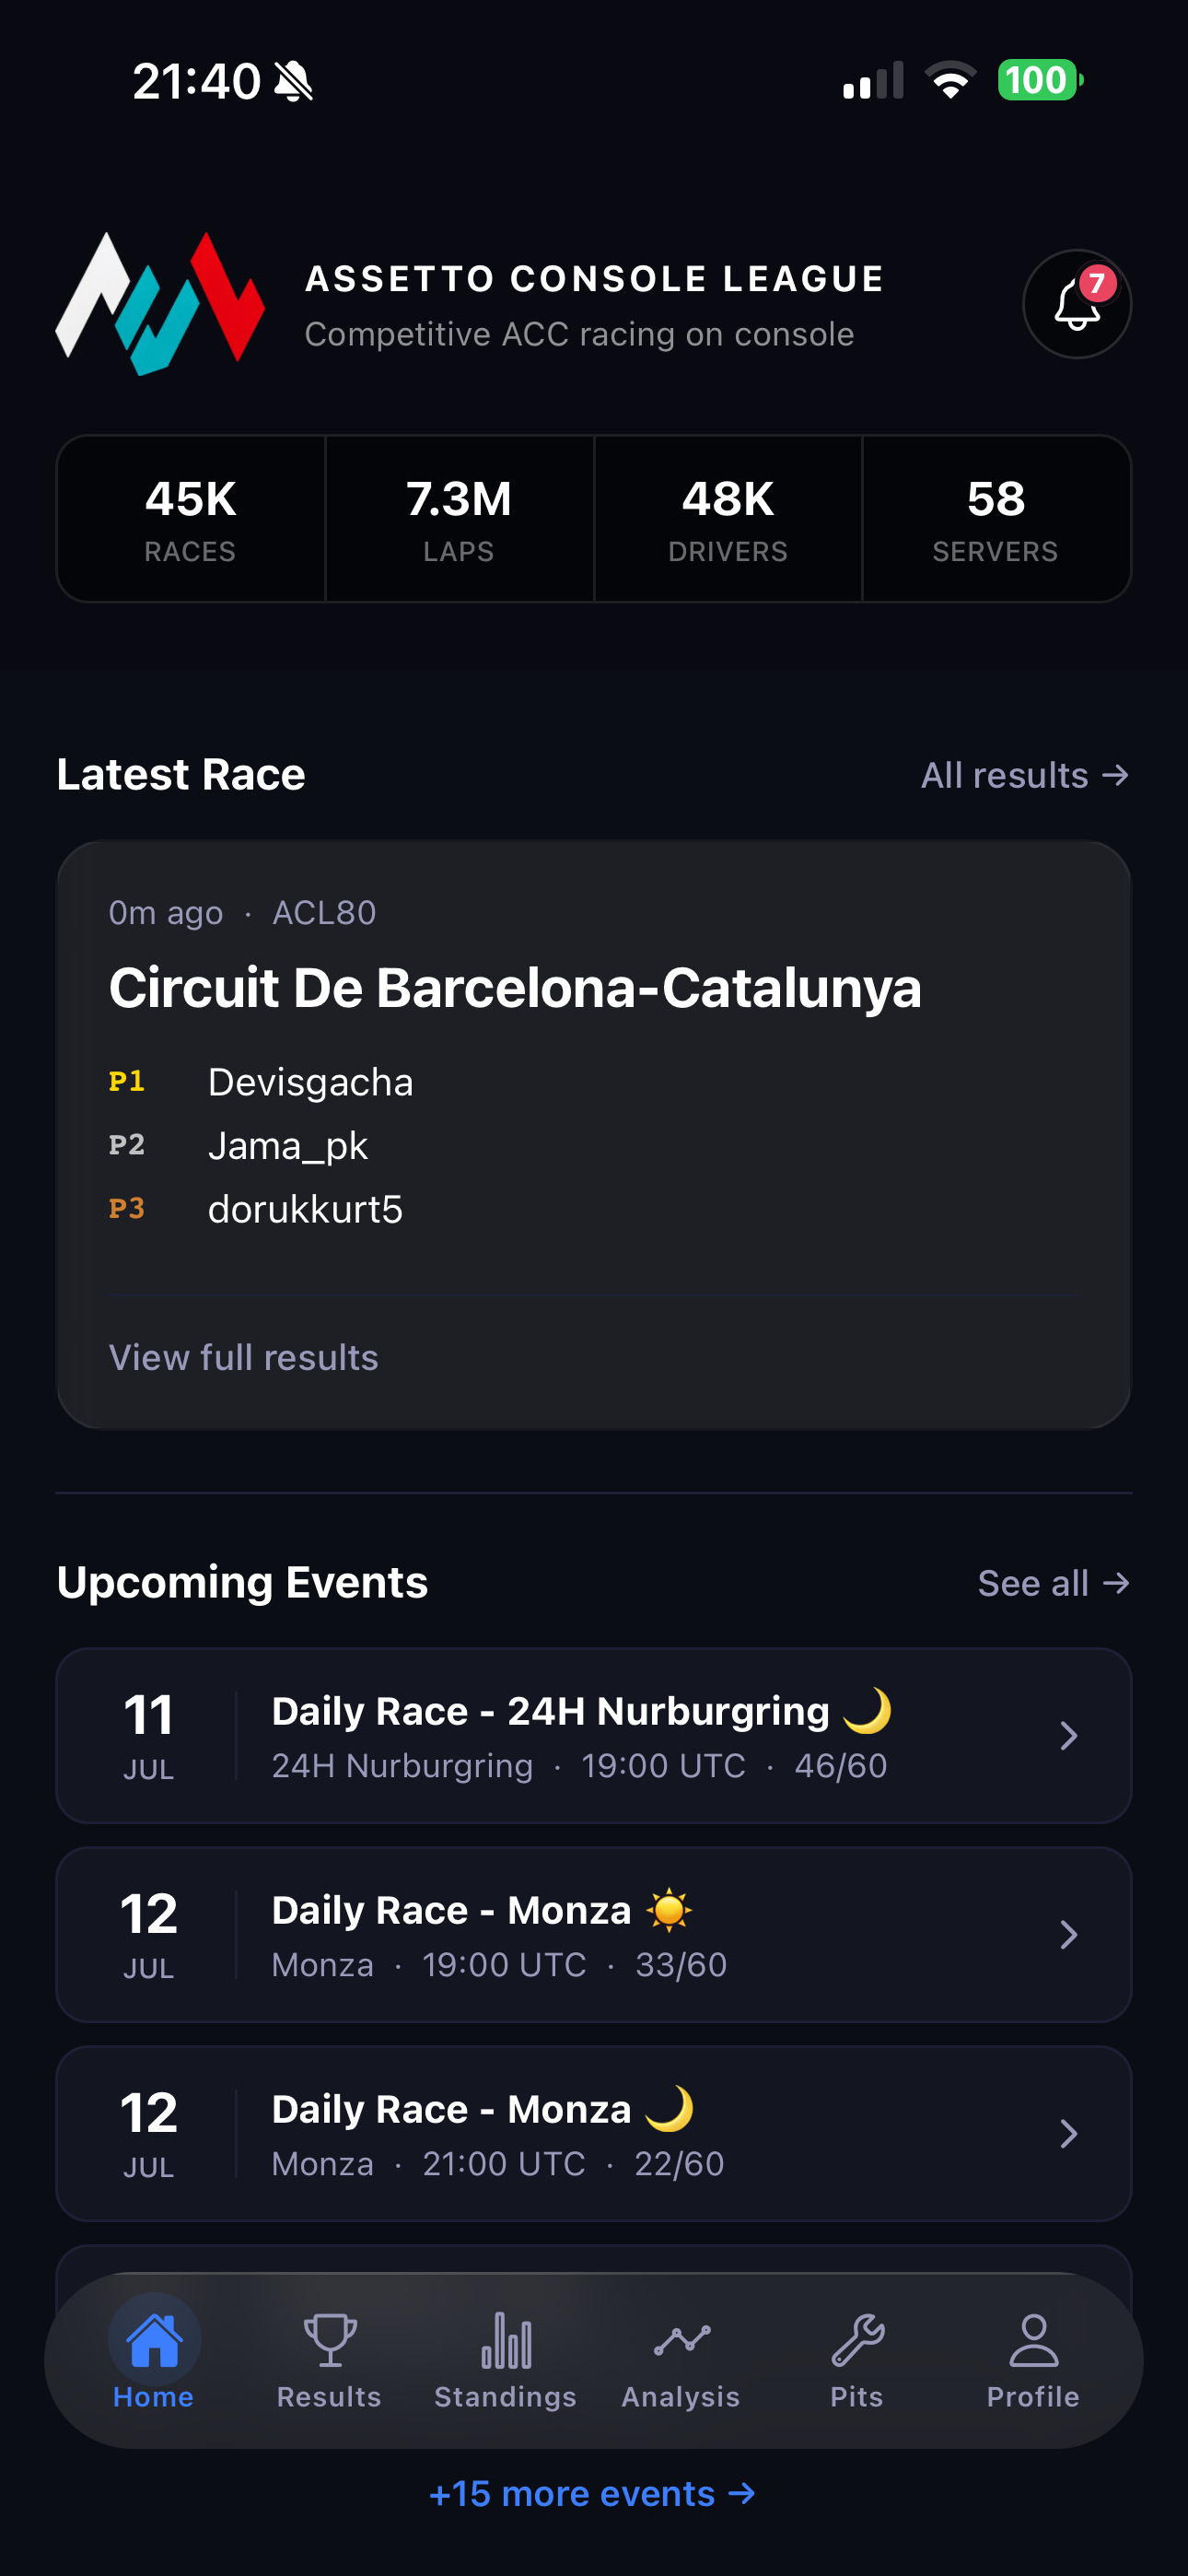The image size is (1188, 2576).
Task: Tap the +15 more events link
Action: click(593, 2494)
